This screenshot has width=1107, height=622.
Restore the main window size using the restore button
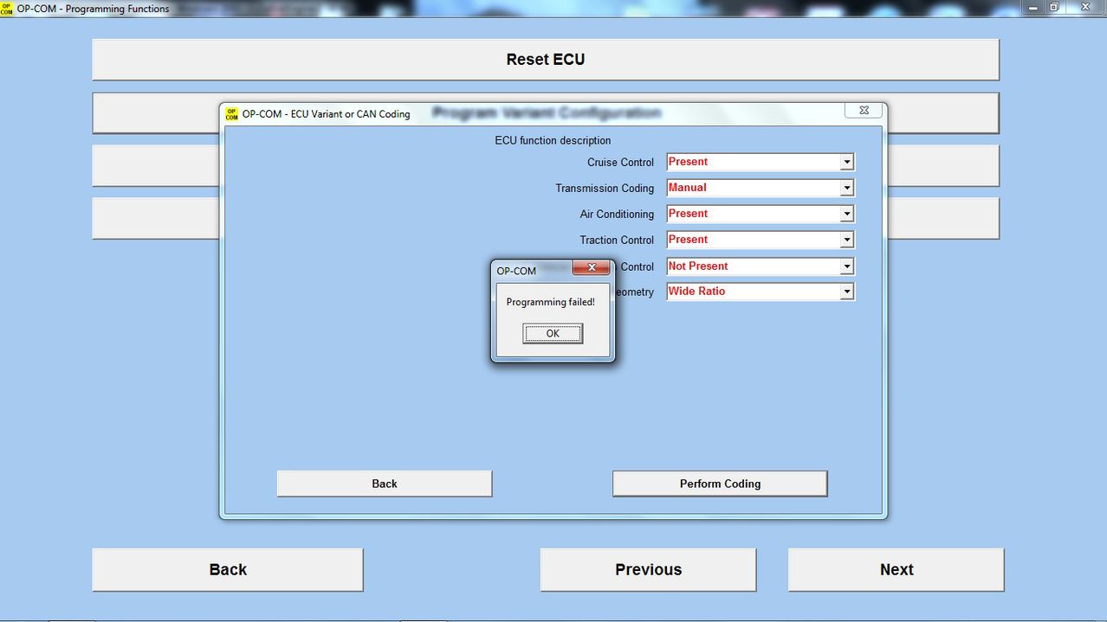pyautogui.click(x=1054, y=7)
